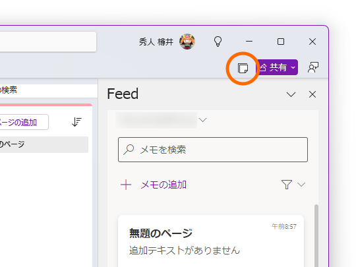This screenshot has width=356, height=267.
Task: Click the メモを検索 search field
Action: click(x=213, y=150)
